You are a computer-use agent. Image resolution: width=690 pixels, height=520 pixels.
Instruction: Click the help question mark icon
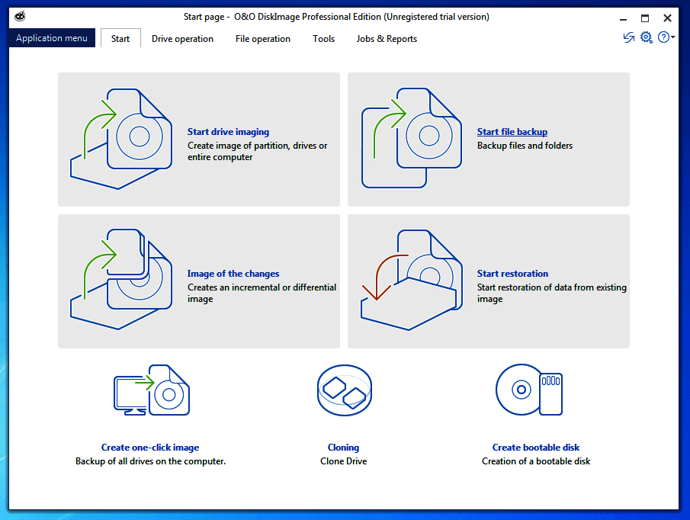coord(663,37)
